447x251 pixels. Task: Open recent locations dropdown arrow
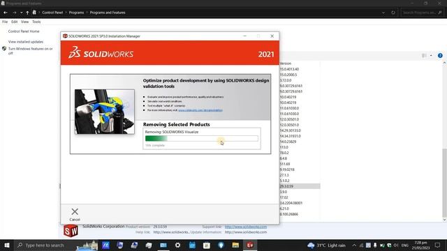[x=22, y=13]
